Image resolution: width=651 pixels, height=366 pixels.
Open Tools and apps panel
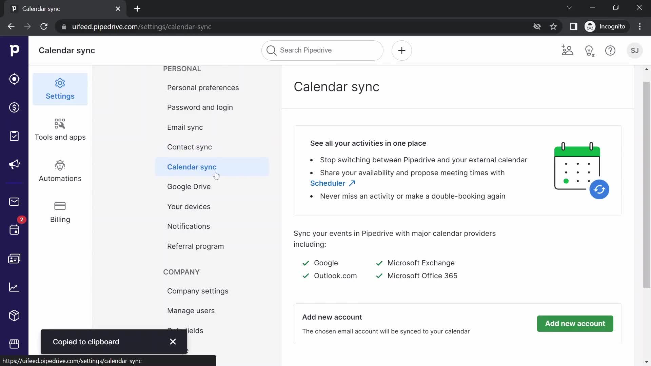click(60, 129)
